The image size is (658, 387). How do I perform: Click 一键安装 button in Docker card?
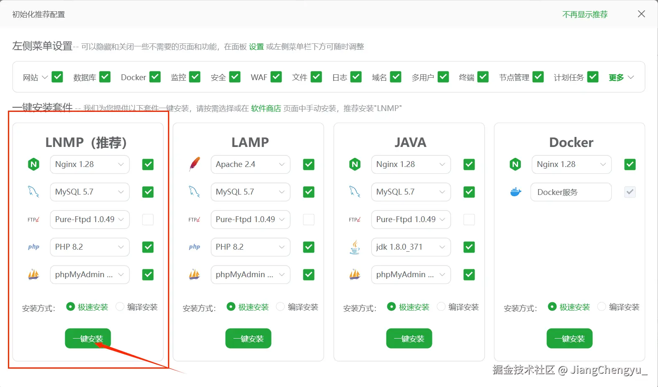[569, 339]
